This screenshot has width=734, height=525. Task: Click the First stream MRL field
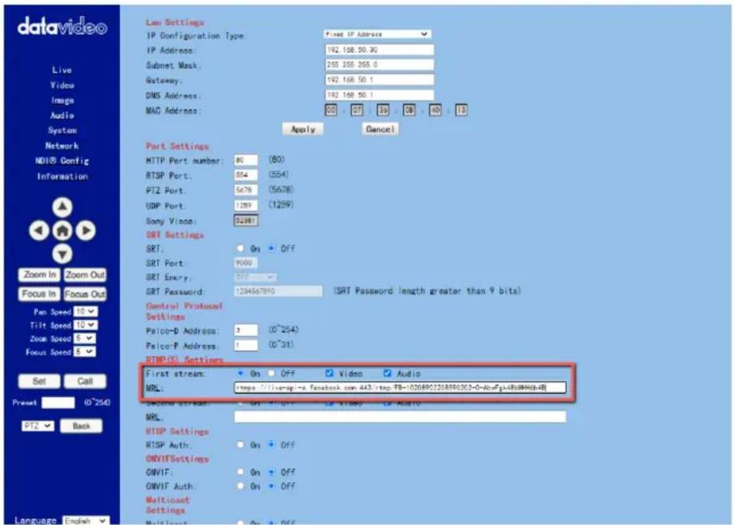pos(400,387)
